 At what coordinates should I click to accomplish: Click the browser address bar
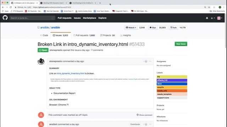109,7
